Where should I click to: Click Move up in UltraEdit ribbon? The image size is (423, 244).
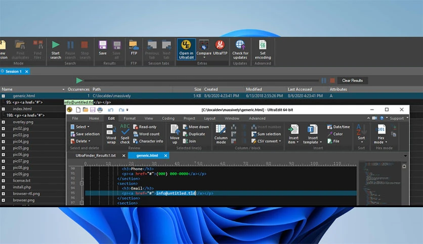[x=175, y=134]
